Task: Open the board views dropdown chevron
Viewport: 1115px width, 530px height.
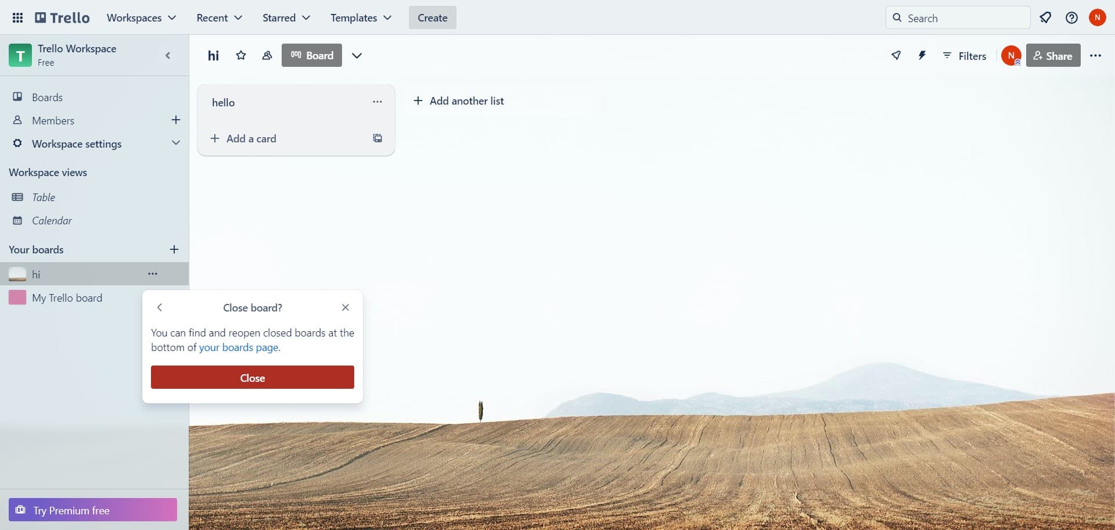Action: 357,55
